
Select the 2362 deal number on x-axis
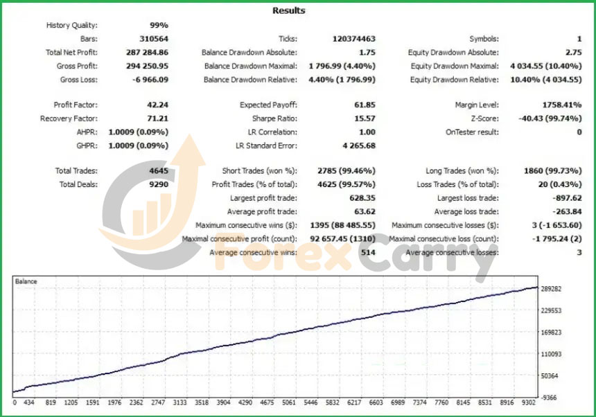(x=137, y=402)
